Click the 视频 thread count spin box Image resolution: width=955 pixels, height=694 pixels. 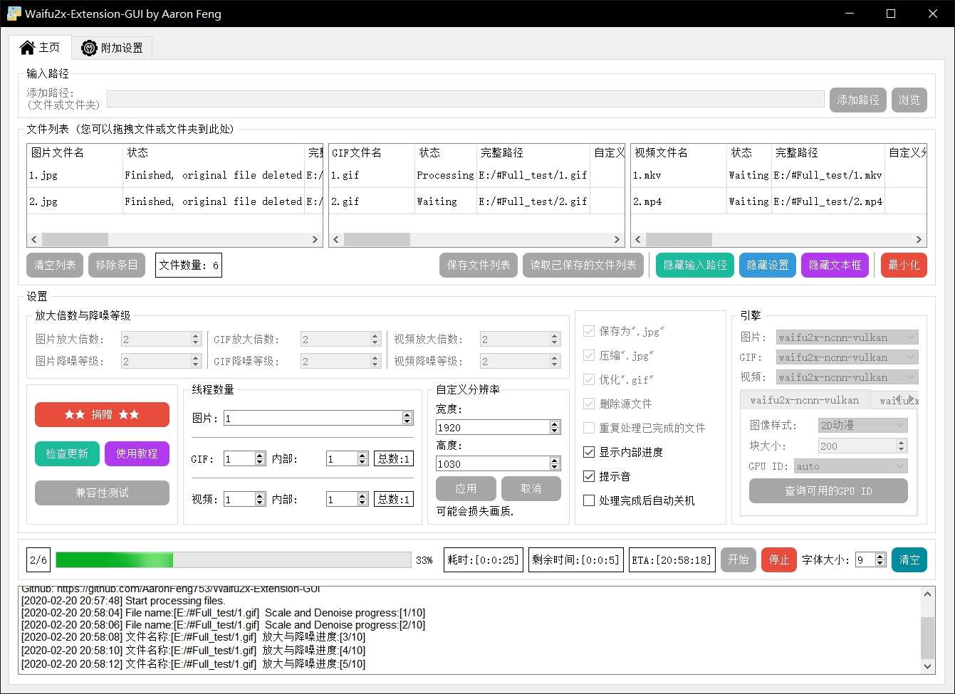point(245,500)
